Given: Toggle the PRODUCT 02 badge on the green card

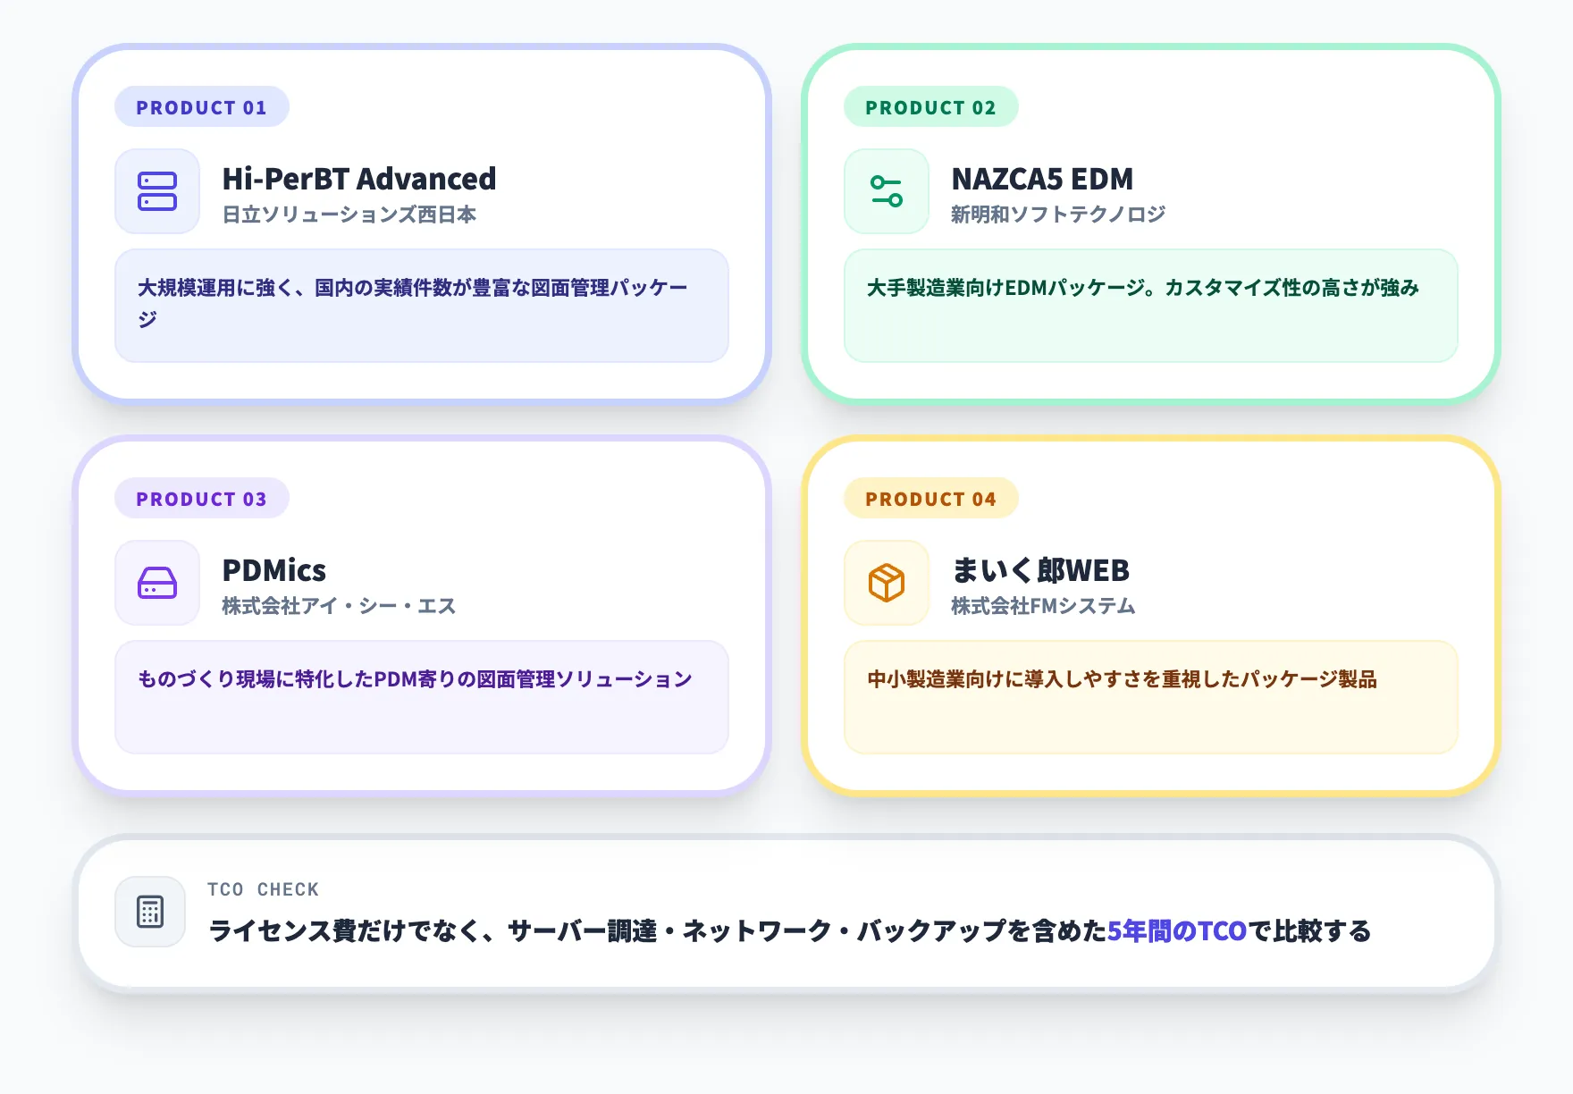Looking at the screenshot, I should pyautogui.click(x=930, y=107).
